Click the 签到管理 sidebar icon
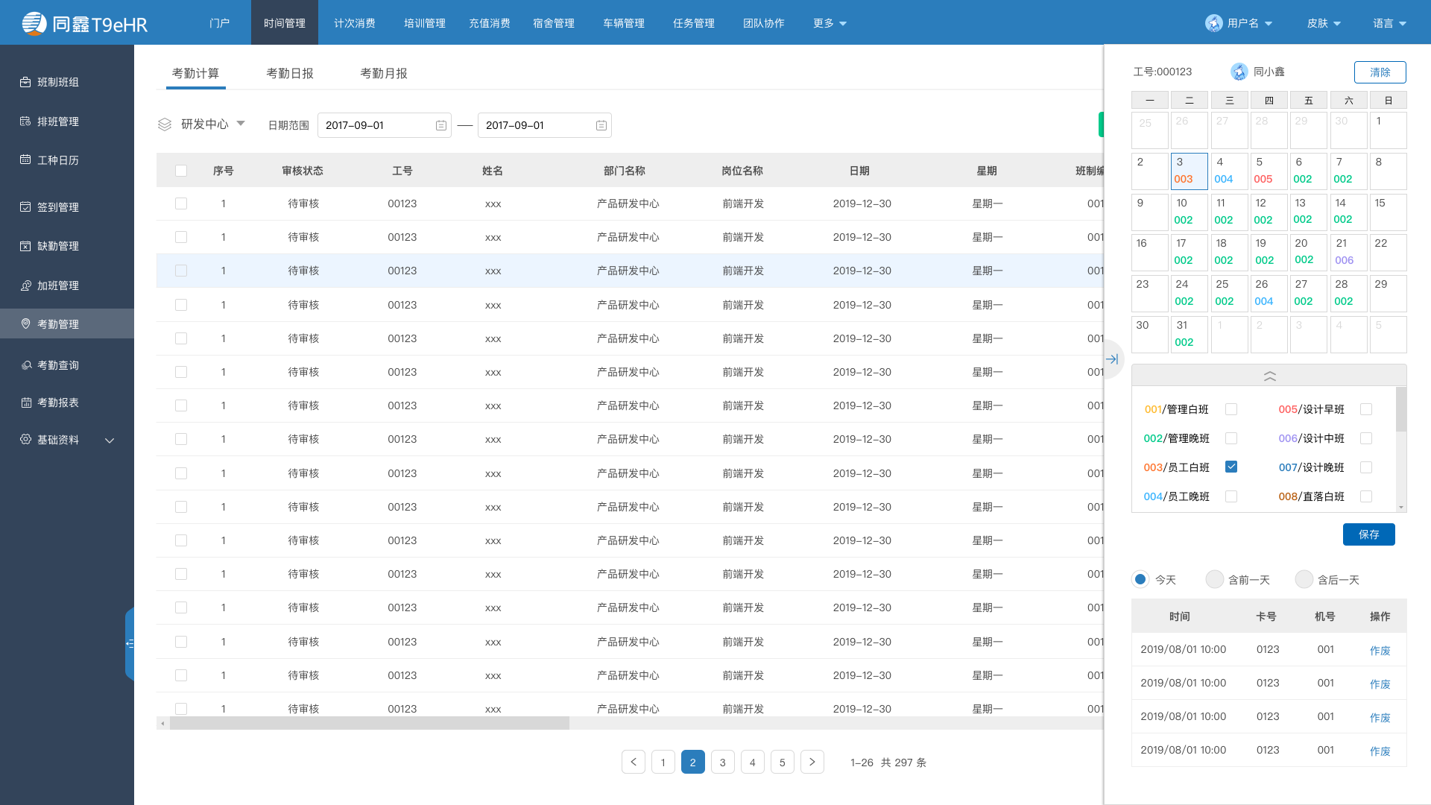Screen dimensions: 1431x805 [x=28, y=207]
